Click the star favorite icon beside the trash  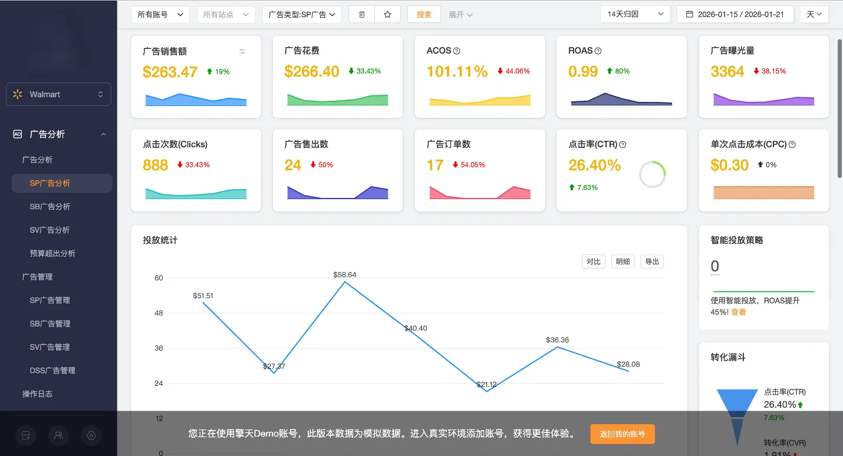click(388, 14)
